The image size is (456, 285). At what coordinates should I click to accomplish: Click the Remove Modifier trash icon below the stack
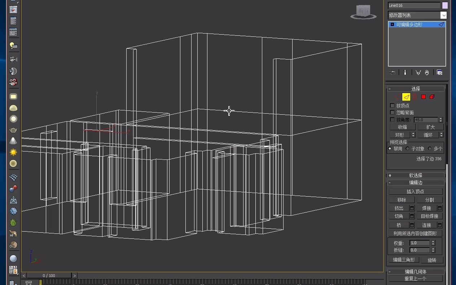click(x=427, y=72)
